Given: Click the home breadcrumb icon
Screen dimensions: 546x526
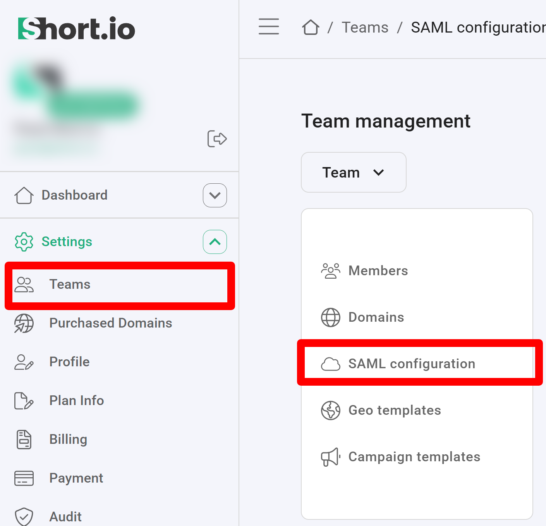Looking at the screenshot, I should [x=311, y=28].
